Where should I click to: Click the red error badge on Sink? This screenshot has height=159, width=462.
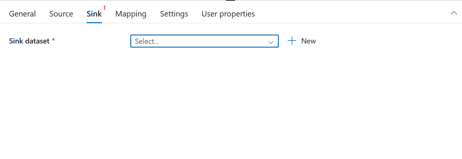coord(104,8)
